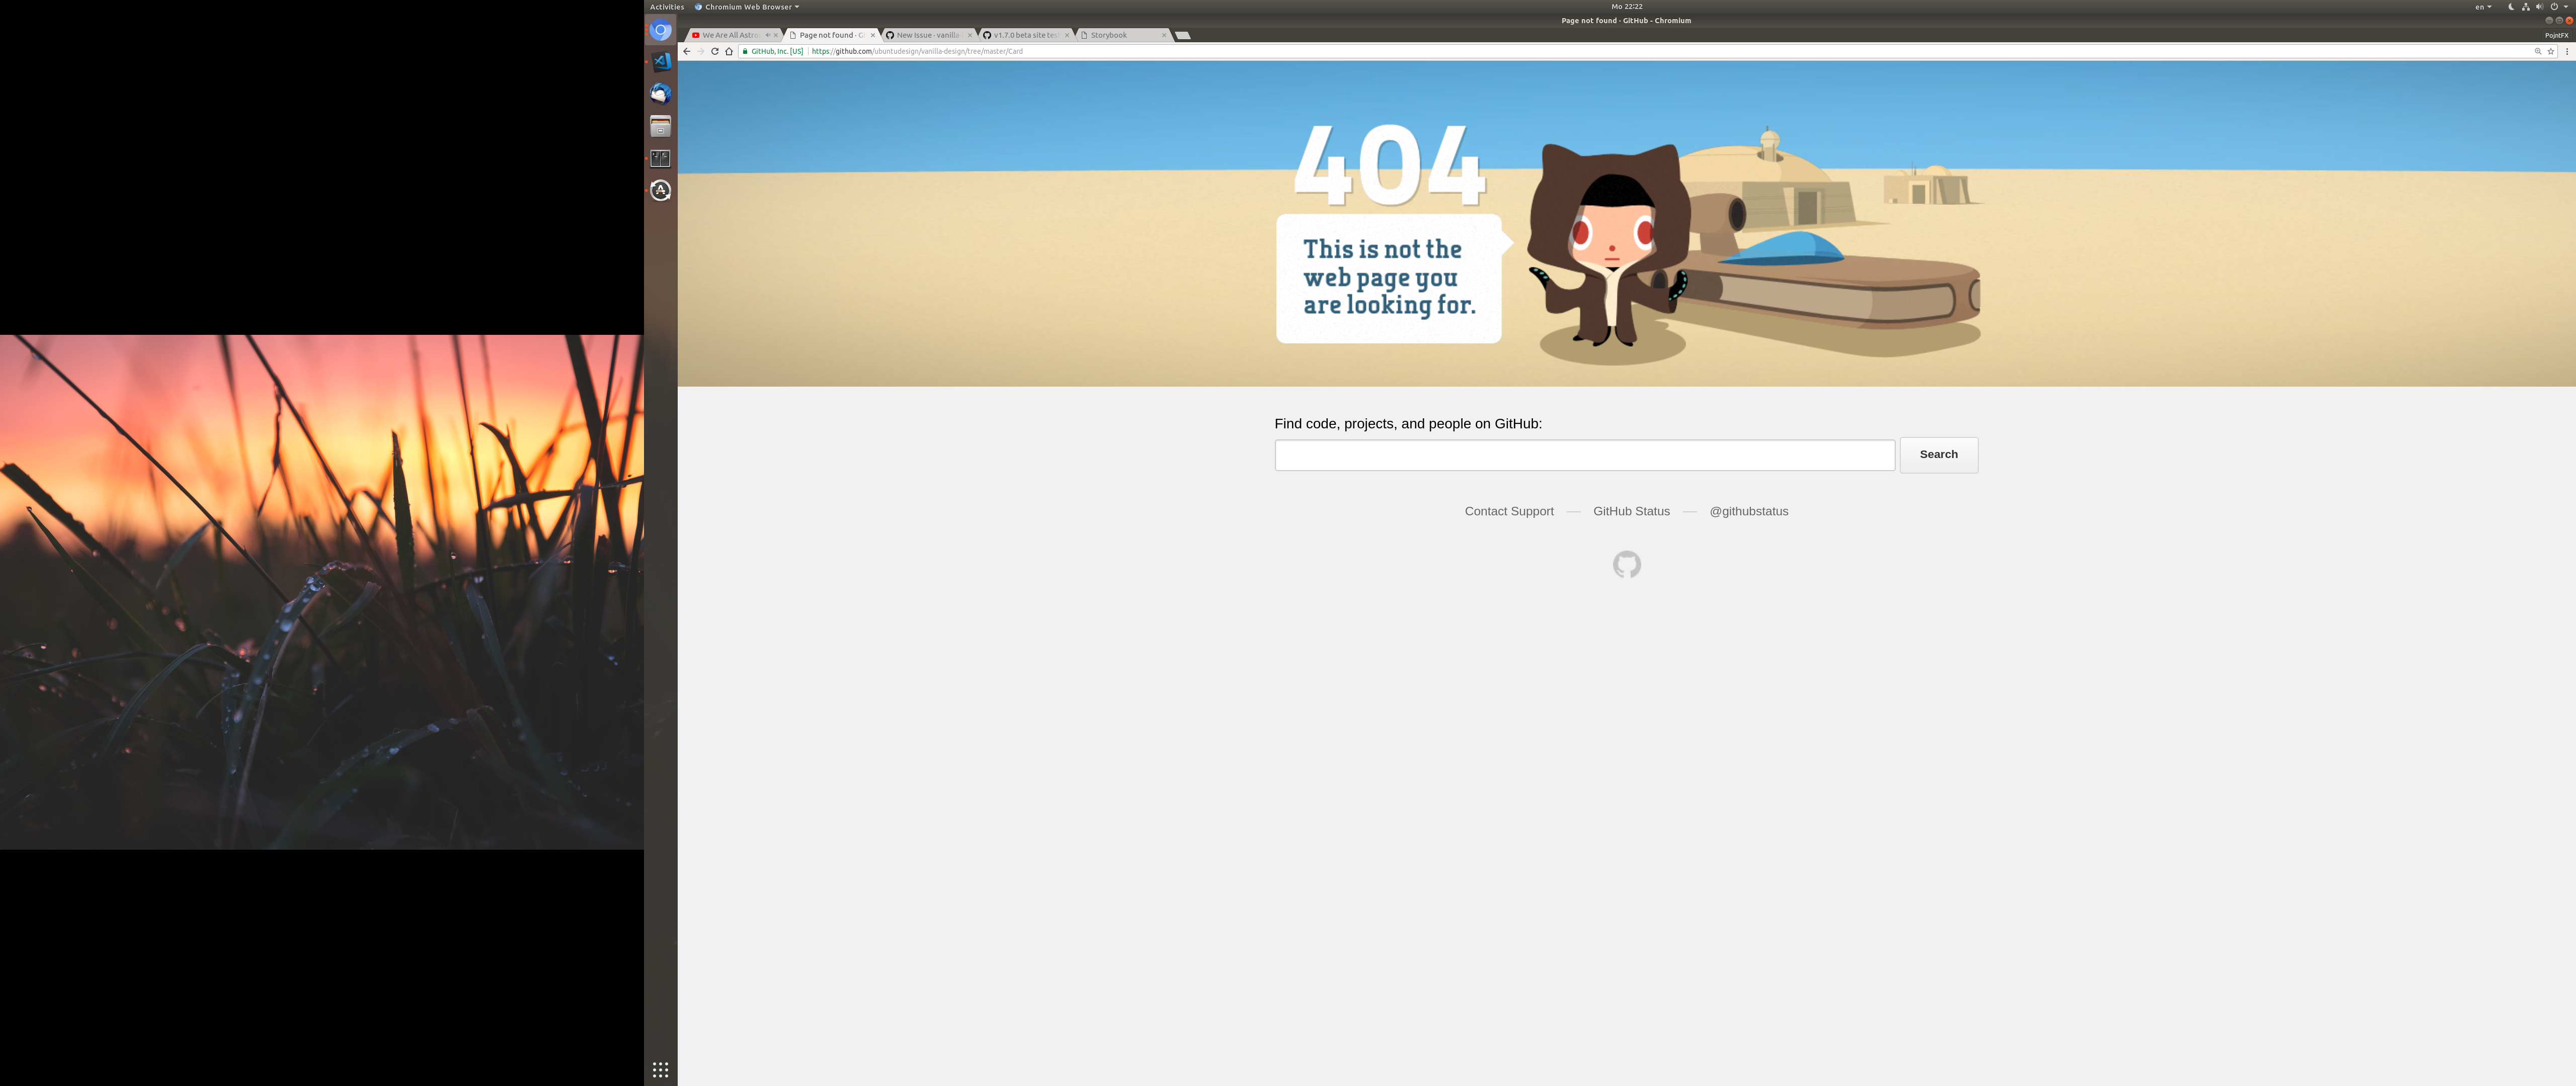Close the Storybook tab
This screenshot has height=1086, width=2576.
click(x=1164, y=35)
